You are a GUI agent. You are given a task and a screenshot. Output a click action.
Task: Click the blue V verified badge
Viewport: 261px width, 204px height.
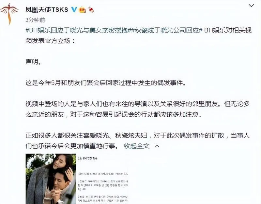pos(74,10)
